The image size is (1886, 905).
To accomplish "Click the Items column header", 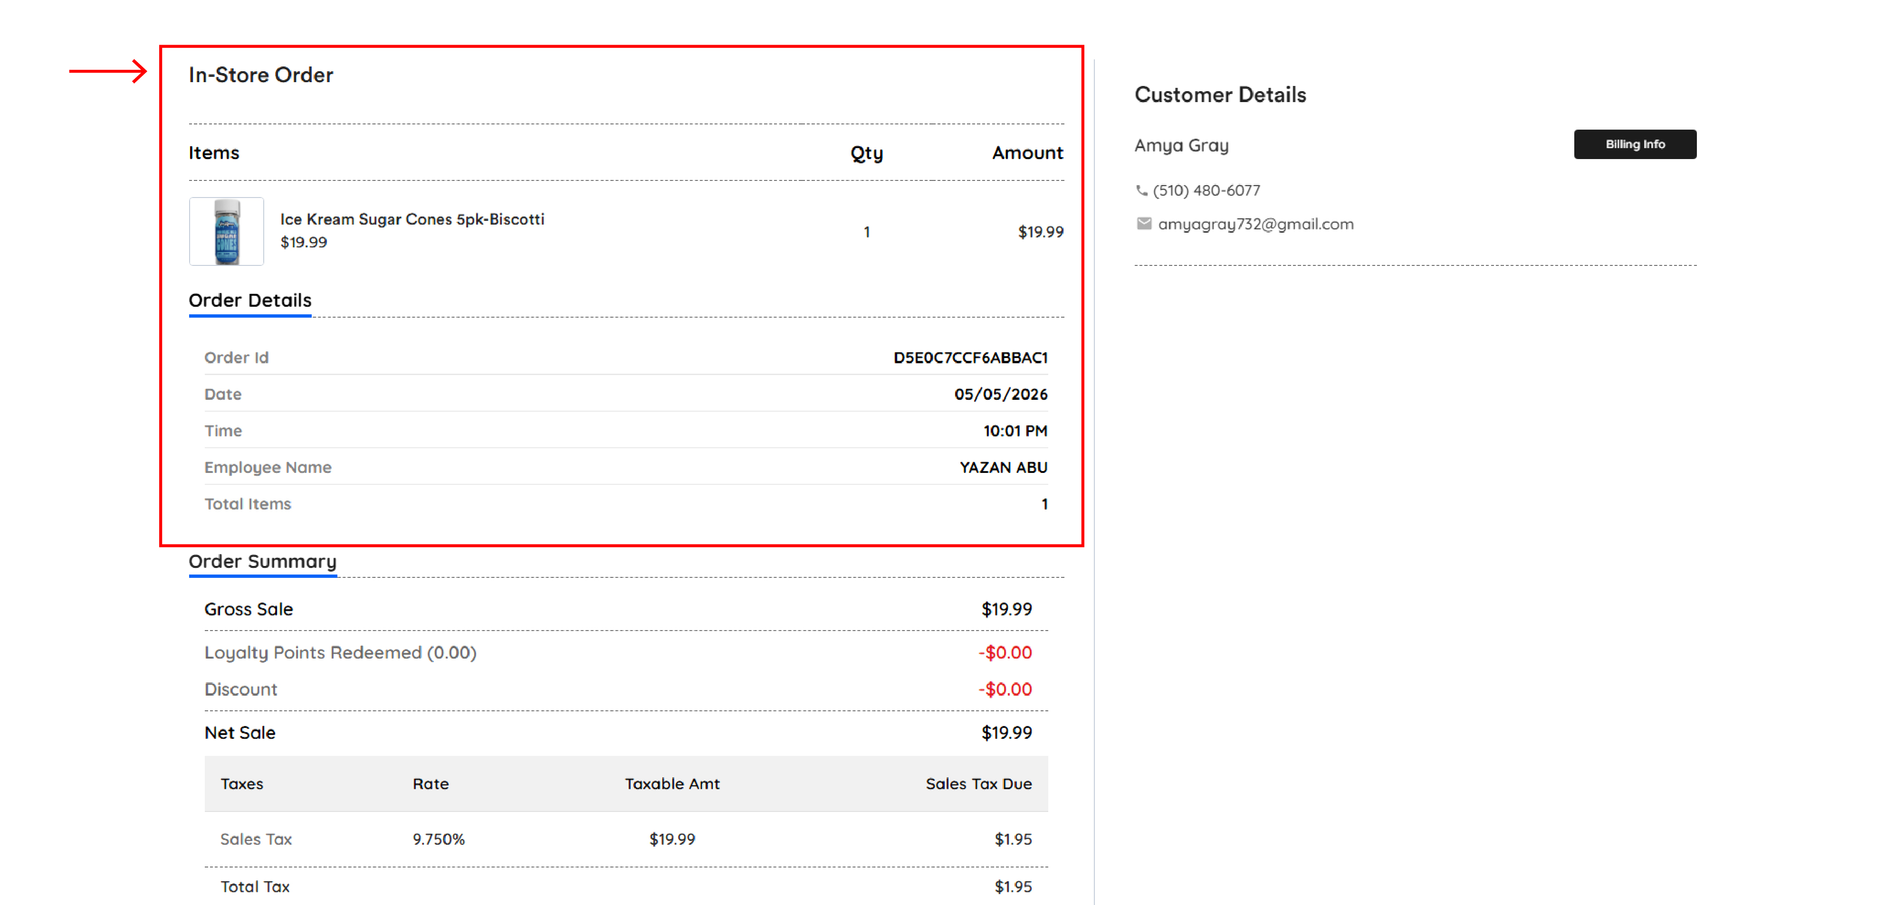I will click(x=214, y=152).
